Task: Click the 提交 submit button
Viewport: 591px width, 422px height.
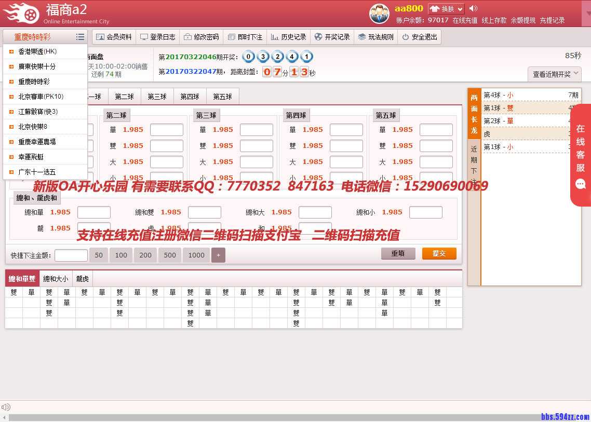Action: (439, 253)
